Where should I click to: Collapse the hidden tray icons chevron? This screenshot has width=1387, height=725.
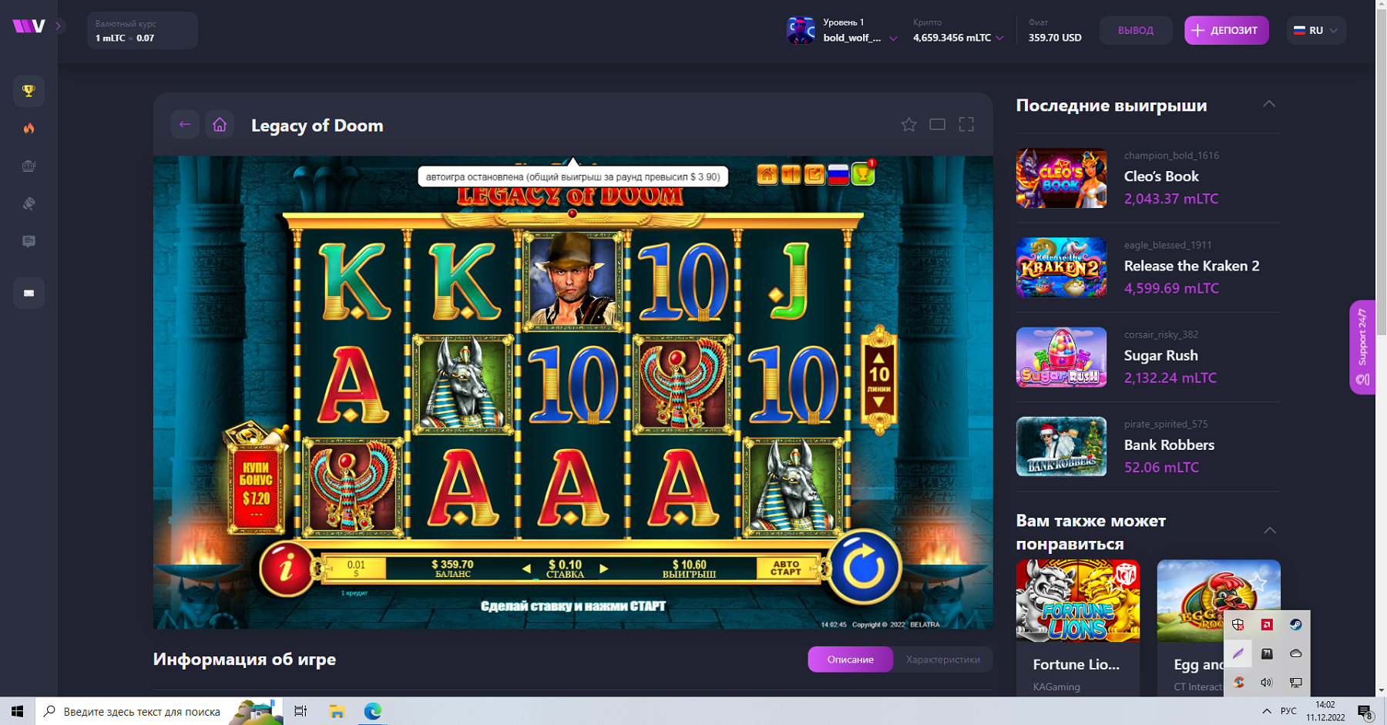click(1266, 711)
